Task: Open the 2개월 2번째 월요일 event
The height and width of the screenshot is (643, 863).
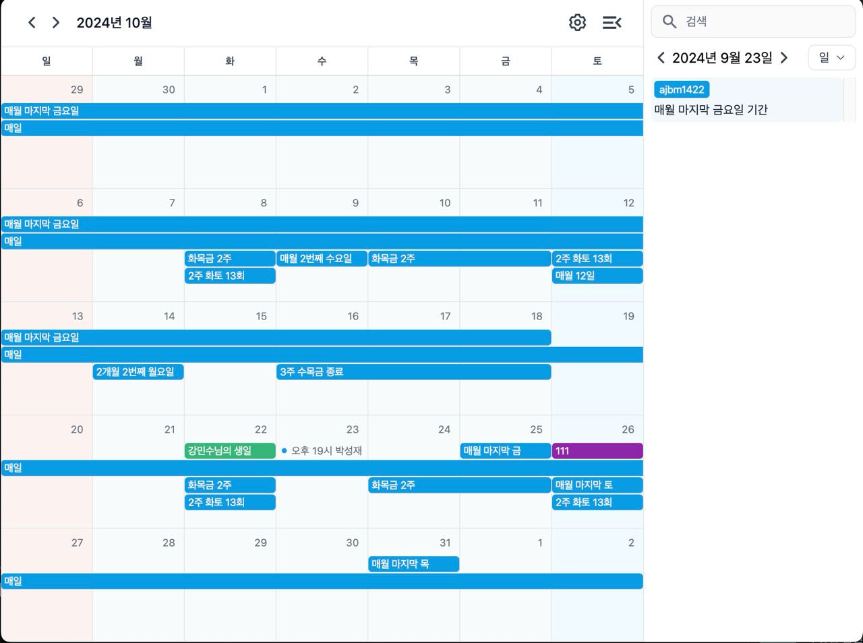Action: [x=138, y=372]
